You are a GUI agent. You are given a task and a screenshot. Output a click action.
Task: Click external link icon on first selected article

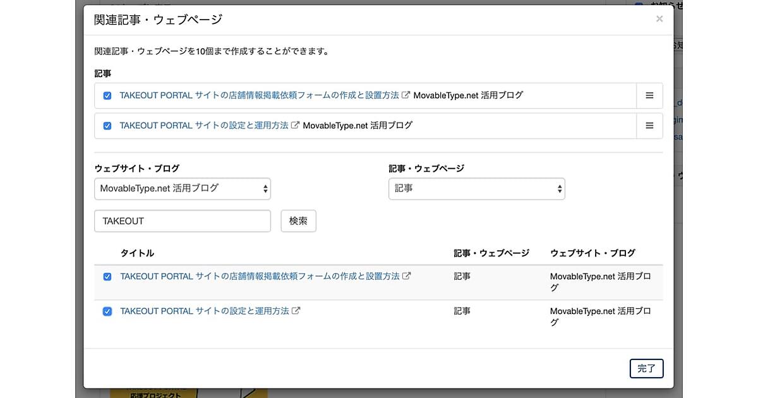[406, 95]
